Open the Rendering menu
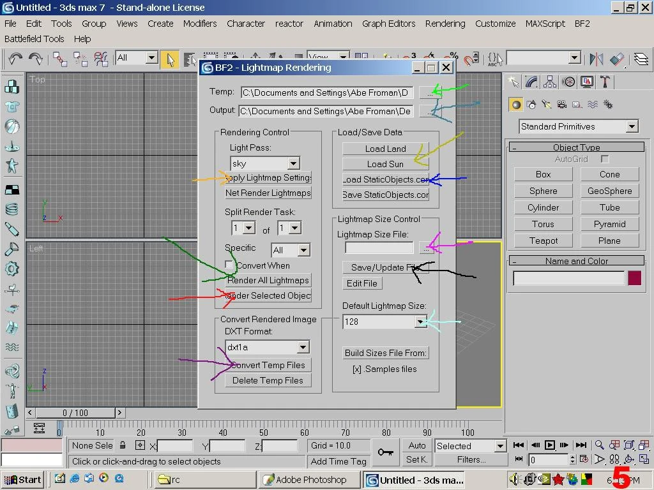 click(445, 24)
